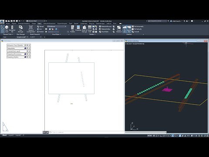Open the workspace selector dropdown

coord(36,21)
